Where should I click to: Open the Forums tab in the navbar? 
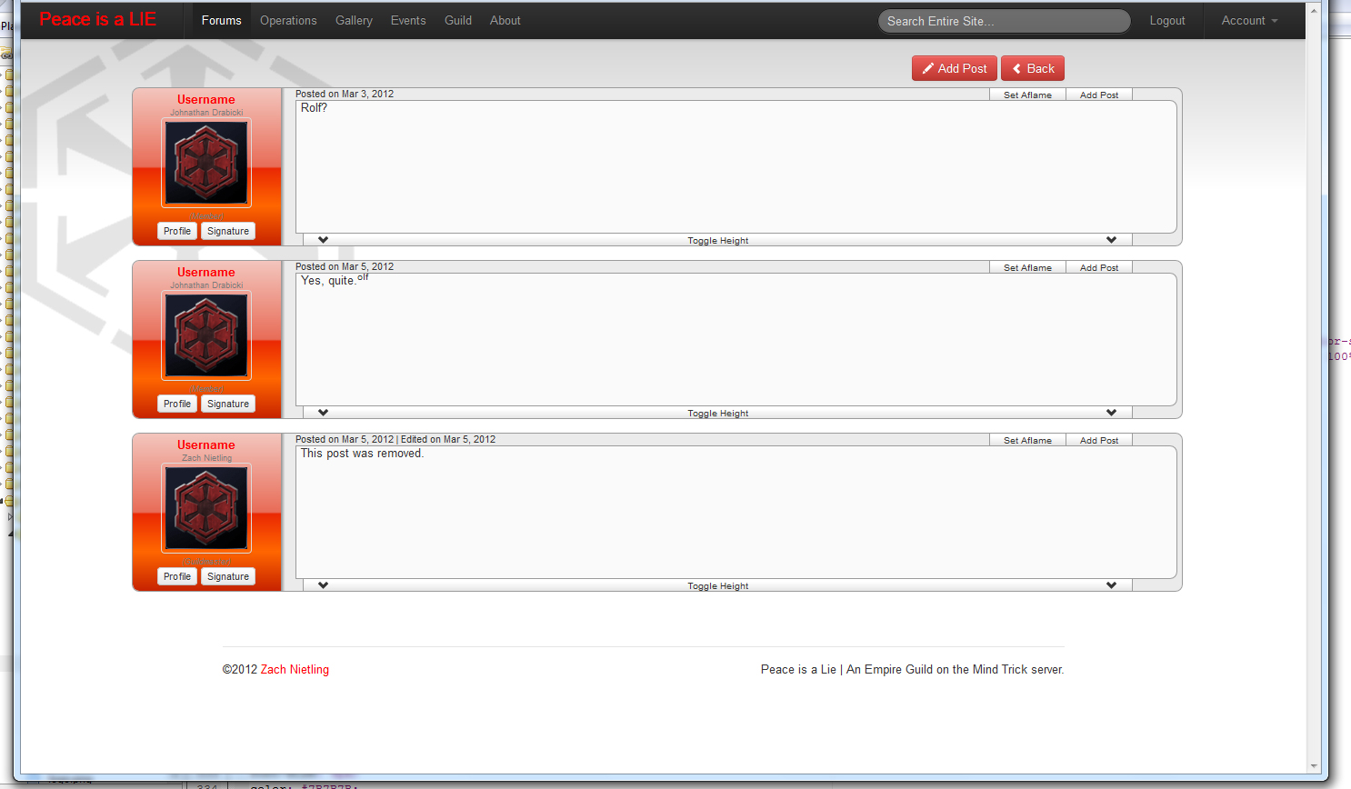tap(221, 21)
